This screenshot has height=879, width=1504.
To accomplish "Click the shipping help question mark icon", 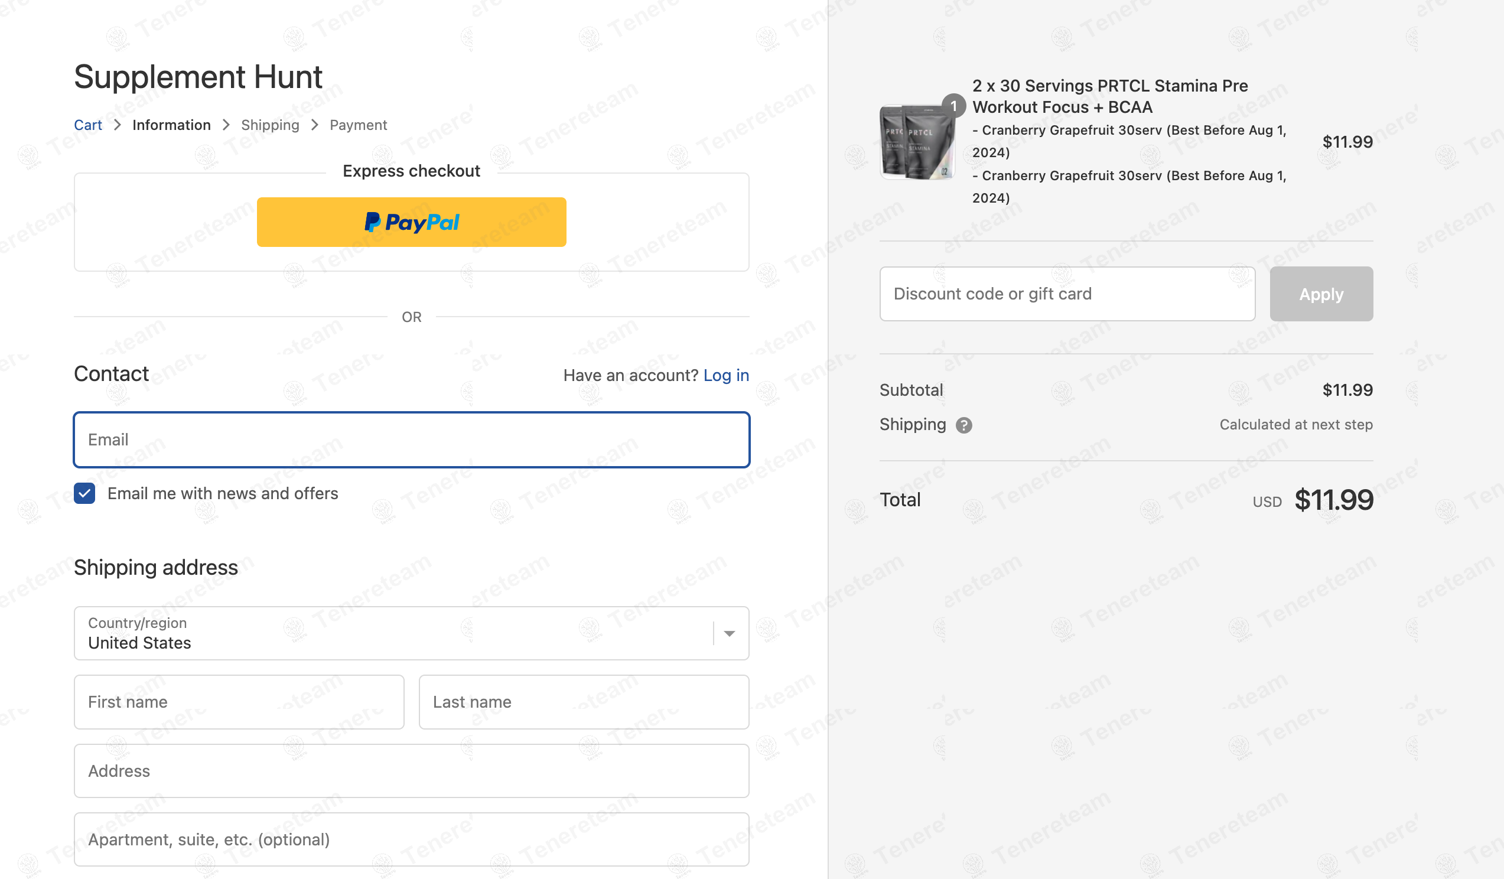I will 963,425.
